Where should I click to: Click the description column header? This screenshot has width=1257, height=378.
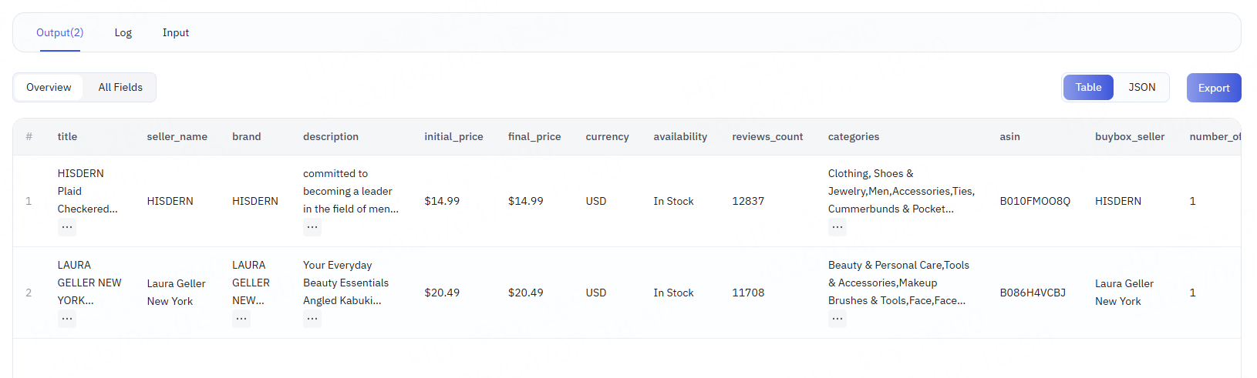(331, 136)
